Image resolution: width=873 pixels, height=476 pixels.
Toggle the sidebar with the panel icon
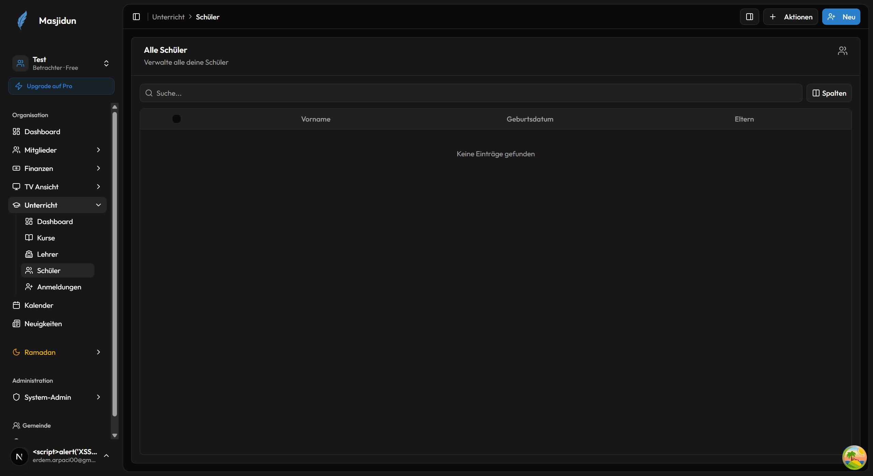pos(136,16)
